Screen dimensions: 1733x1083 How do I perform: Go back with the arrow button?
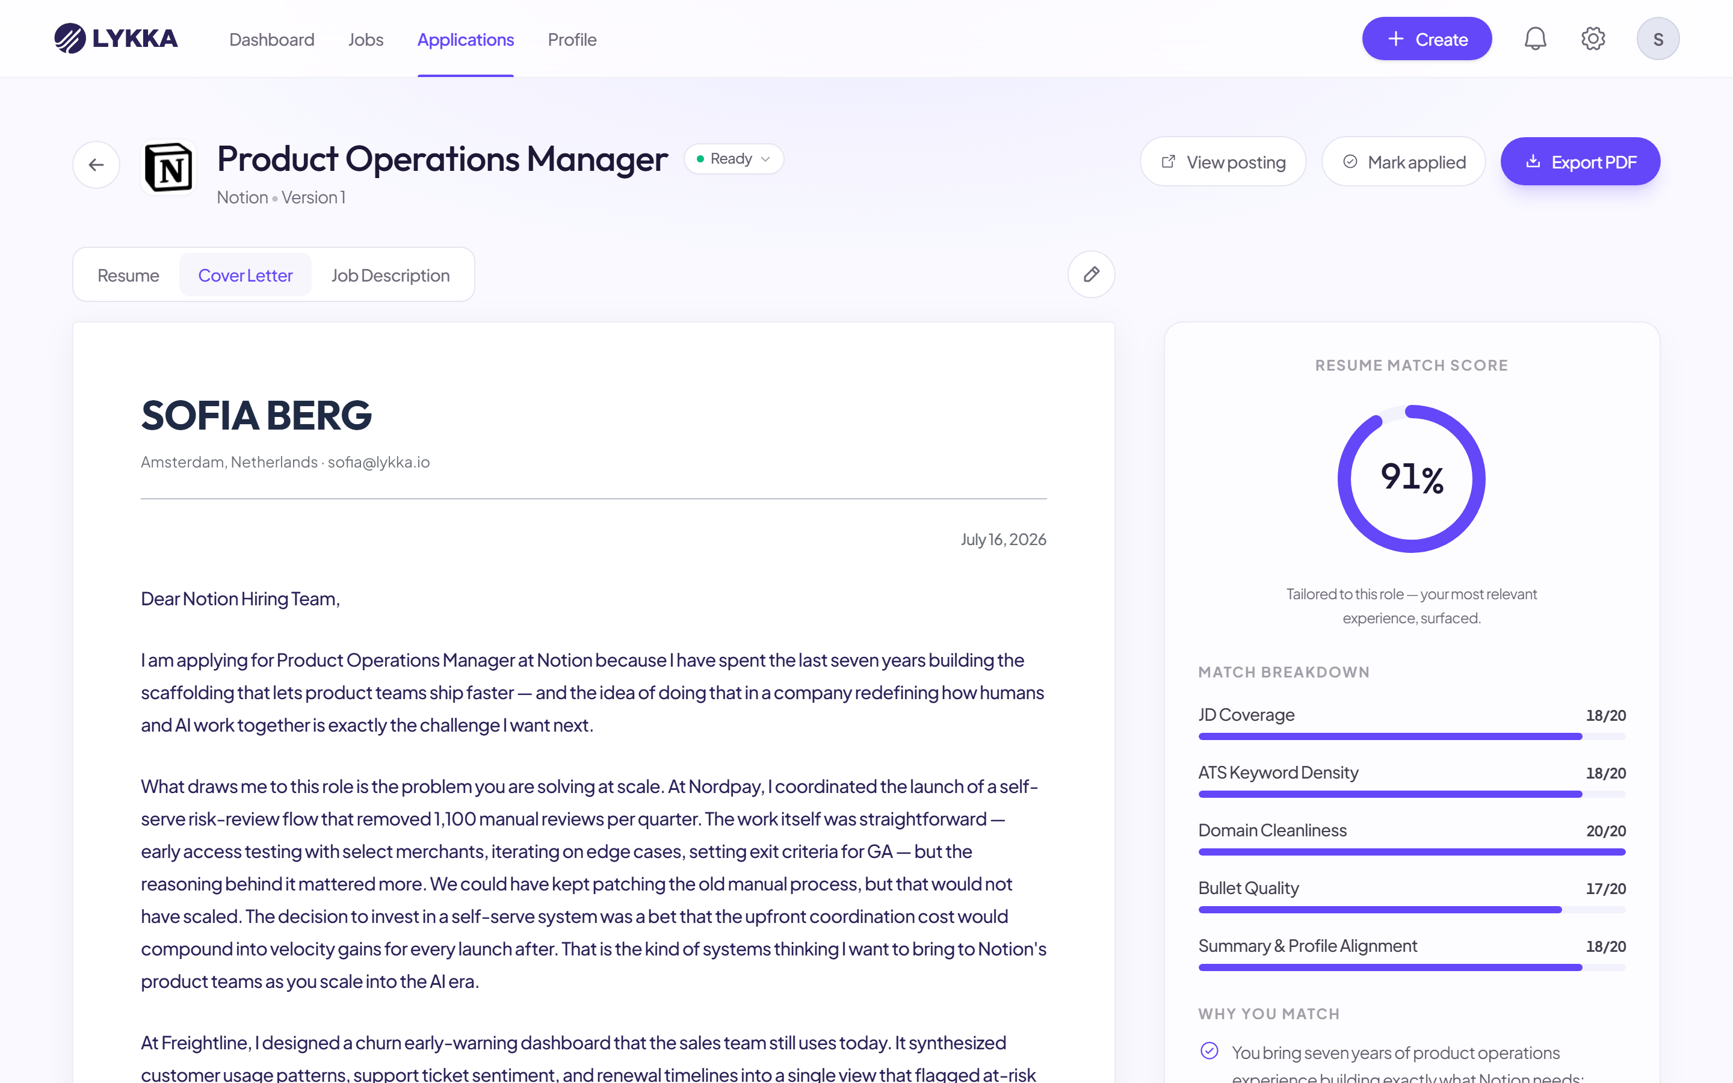96,165
